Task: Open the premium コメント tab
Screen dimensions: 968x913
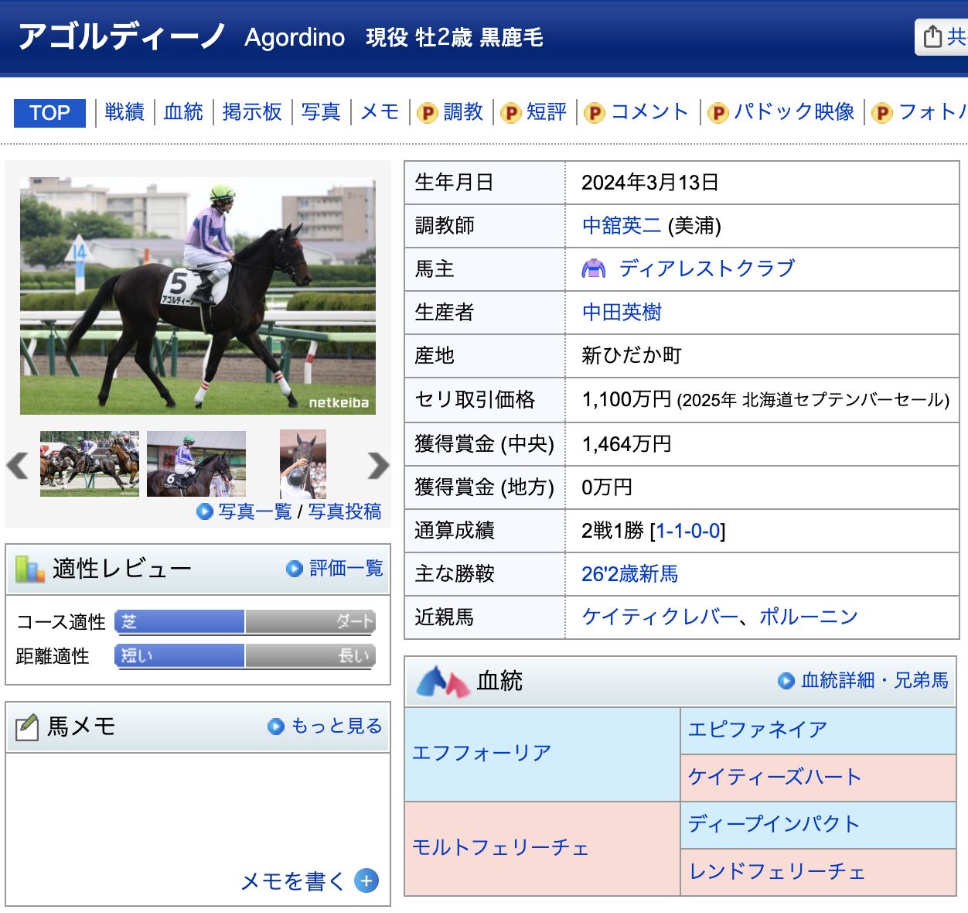Action: coord(649,112)
